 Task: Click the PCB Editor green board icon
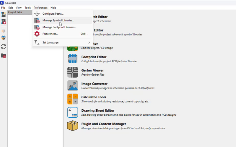(x=72, y=49)
